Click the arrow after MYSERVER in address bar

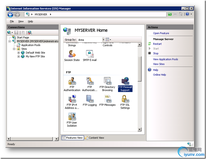50,15
